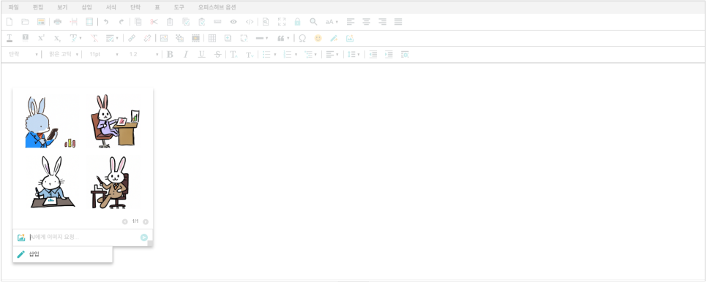707x282 pixels.
Task: Open the aA letter case dropdown
Action: coord(332,22)
